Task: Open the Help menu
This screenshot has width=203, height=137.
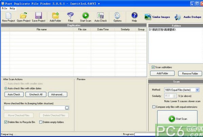Action: 12,8
